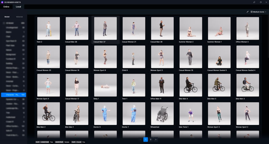Select the Summer Woman 2 thumbnail
The width and height of the screenshot is (269, 144).
pos(191,28)
